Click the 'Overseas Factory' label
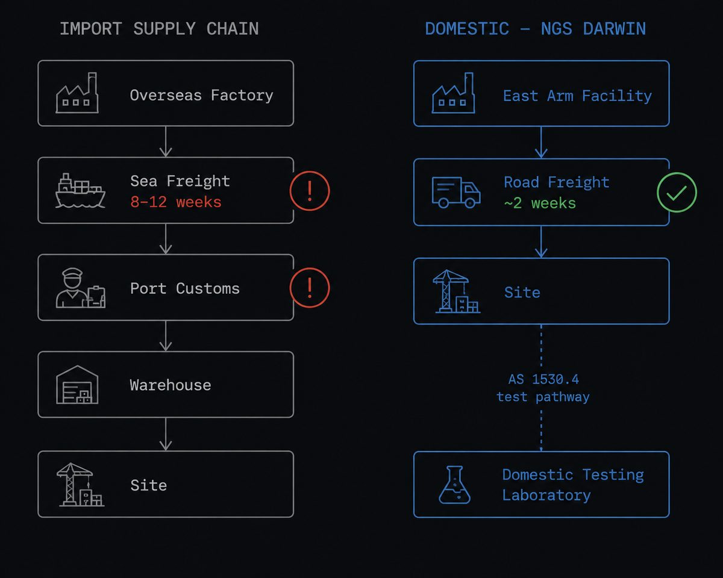723x578 pixels. tap(202, 95)
